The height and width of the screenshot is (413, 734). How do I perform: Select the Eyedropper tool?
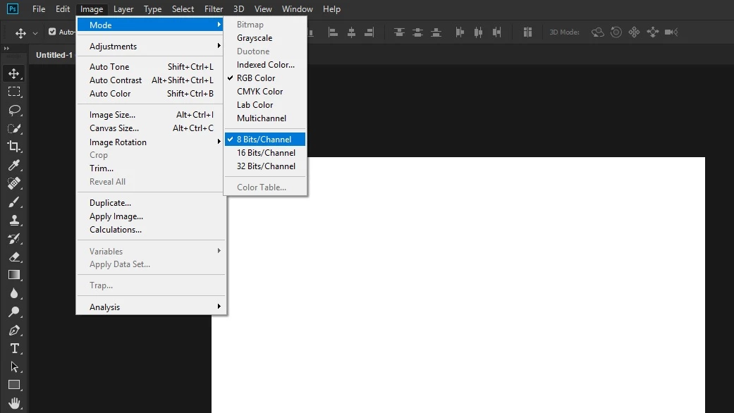click(14, 165)
